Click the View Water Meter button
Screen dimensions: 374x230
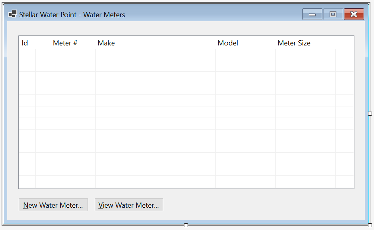click(129, 205)
